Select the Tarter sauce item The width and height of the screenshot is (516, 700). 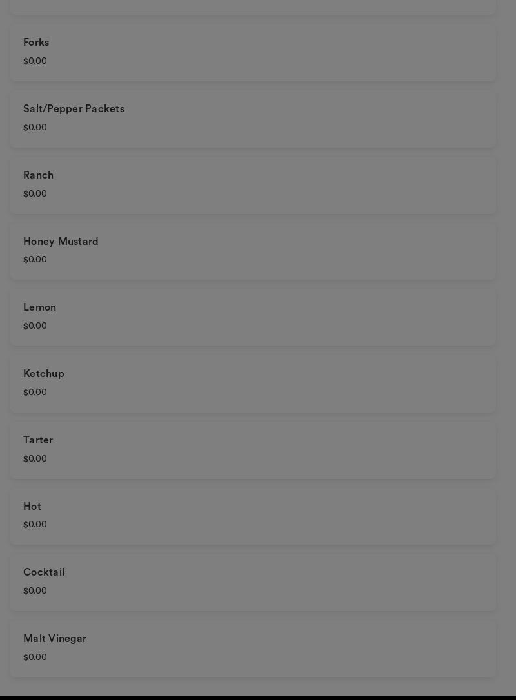pyautogui.click(x=253, y=449)
